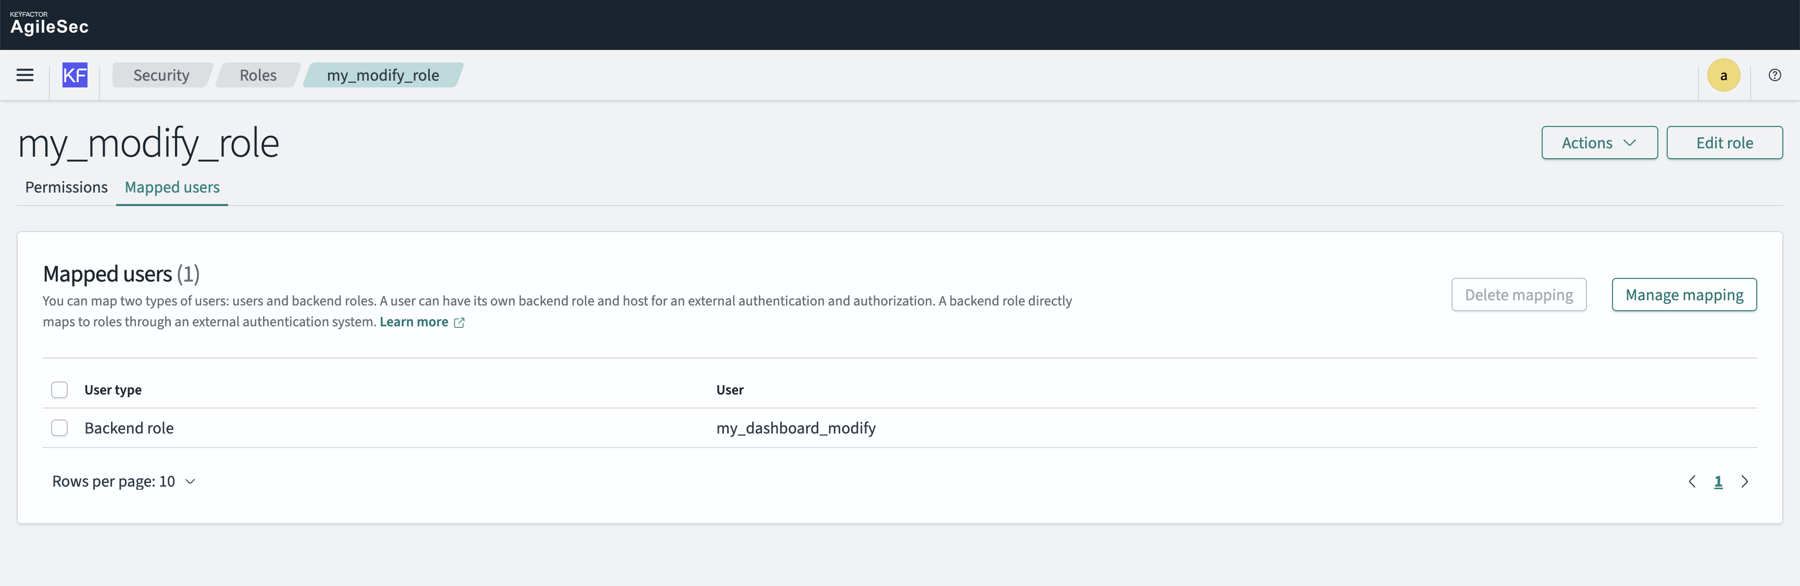
Task: Select the Backend role row checkbox
Action: tap(59, 428)
